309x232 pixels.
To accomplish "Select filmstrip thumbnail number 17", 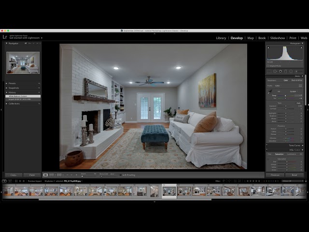I will 184,191.
